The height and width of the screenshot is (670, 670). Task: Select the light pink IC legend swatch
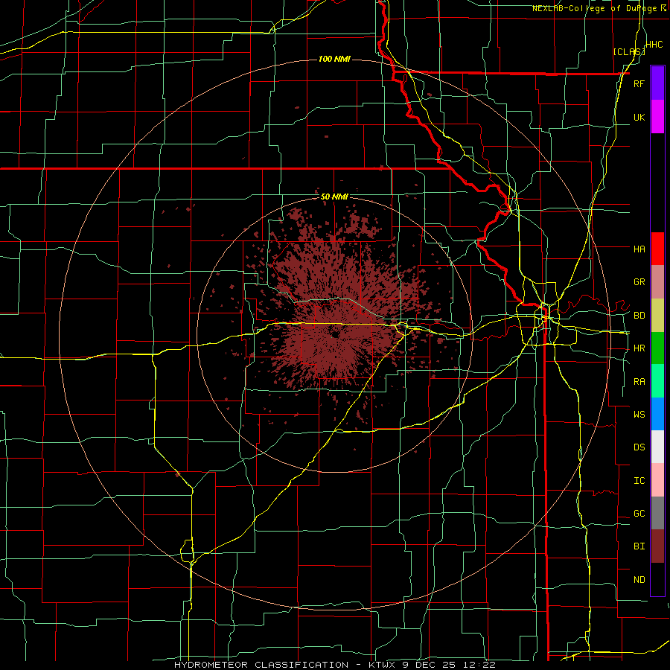[657, 480]
